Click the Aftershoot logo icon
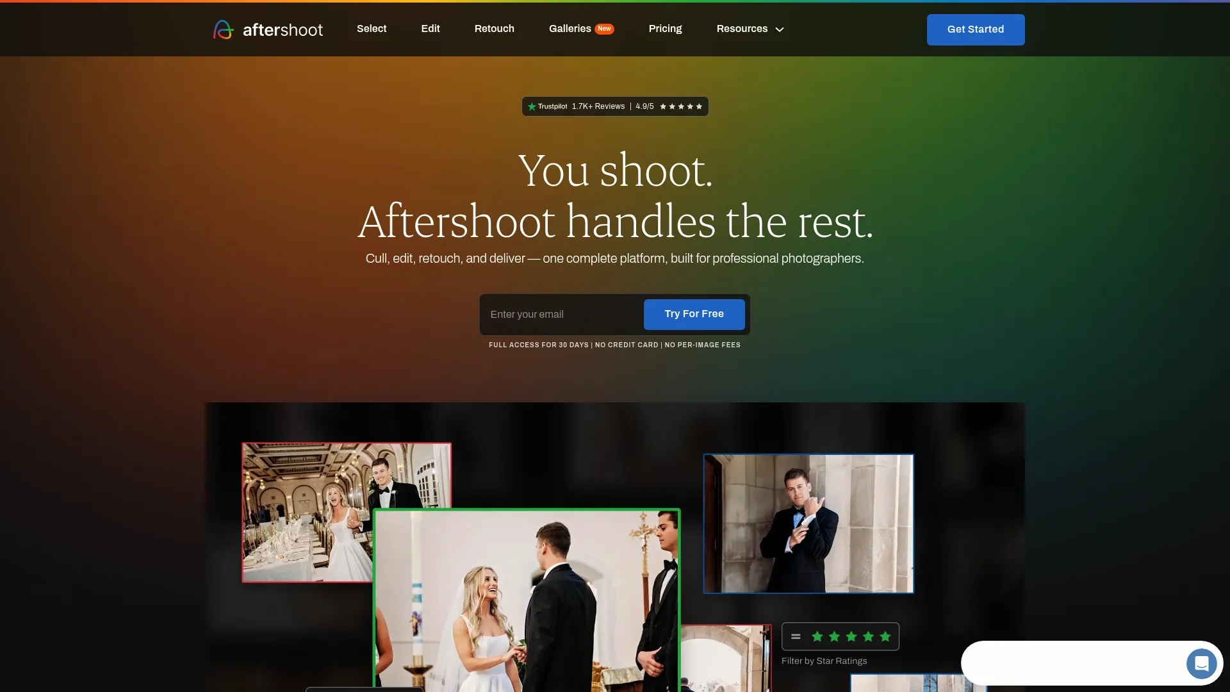 coord(223,29)
